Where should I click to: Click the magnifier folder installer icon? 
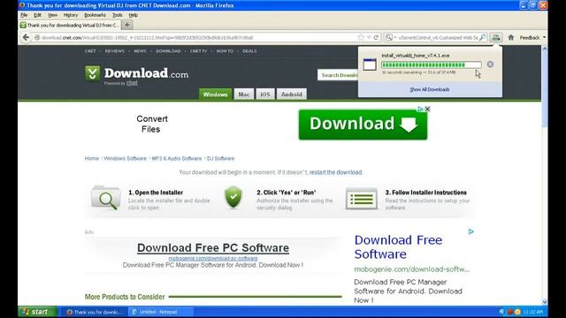105,198
